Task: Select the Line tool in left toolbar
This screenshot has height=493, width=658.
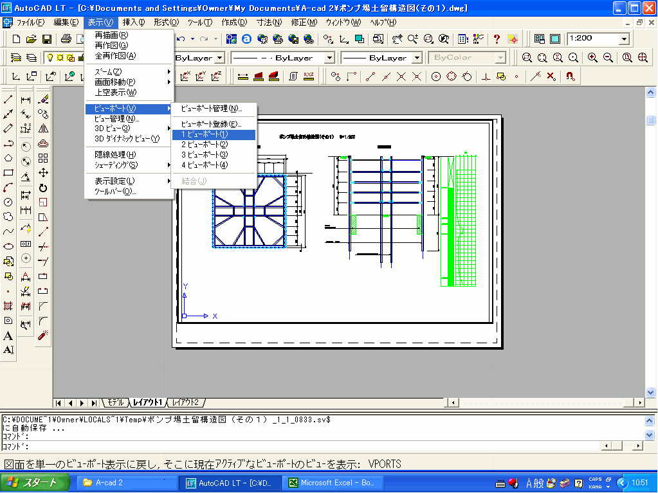Action: click(x=8, y=100)
